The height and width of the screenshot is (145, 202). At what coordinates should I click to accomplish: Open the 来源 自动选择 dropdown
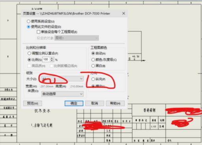point(62,94)
